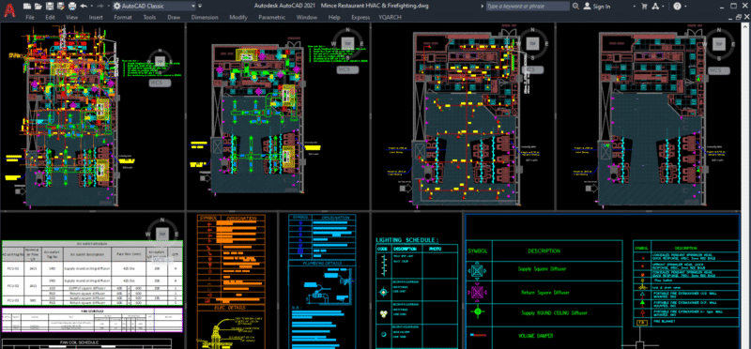Click the Save icon
Image resolution: width=751 pixels, height=349 pixels.
[x=50, y=7]
